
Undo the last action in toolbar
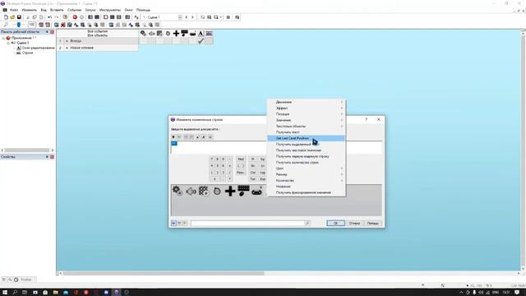49,17
